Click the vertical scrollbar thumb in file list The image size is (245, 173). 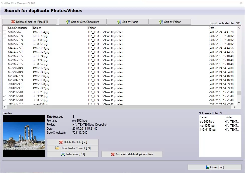click(239, 93)
